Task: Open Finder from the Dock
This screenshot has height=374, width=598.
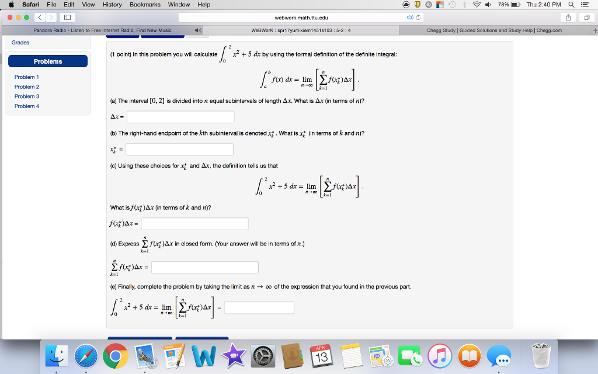Action: (57, 356)
